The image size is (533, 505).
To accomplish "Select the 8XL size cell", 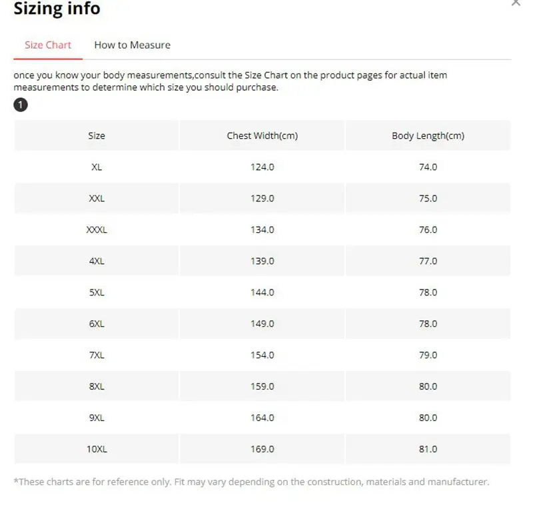I will tap(97, 386).
